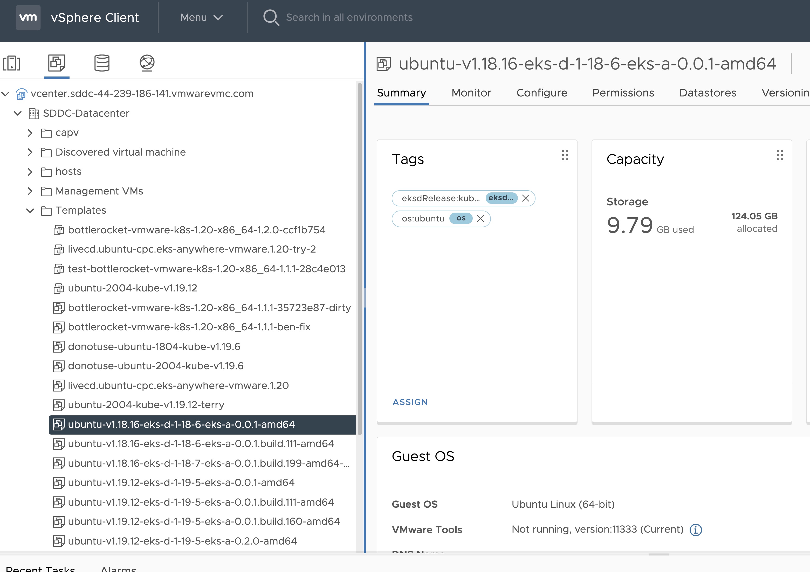Click the VMware Tools info icon

pos(695,530)
